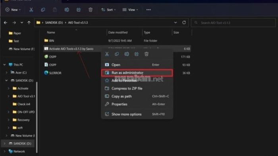This screenshot has height=156, width=278.
Task: Expand the Acer (C:) drive node
Action: [7, 72]
